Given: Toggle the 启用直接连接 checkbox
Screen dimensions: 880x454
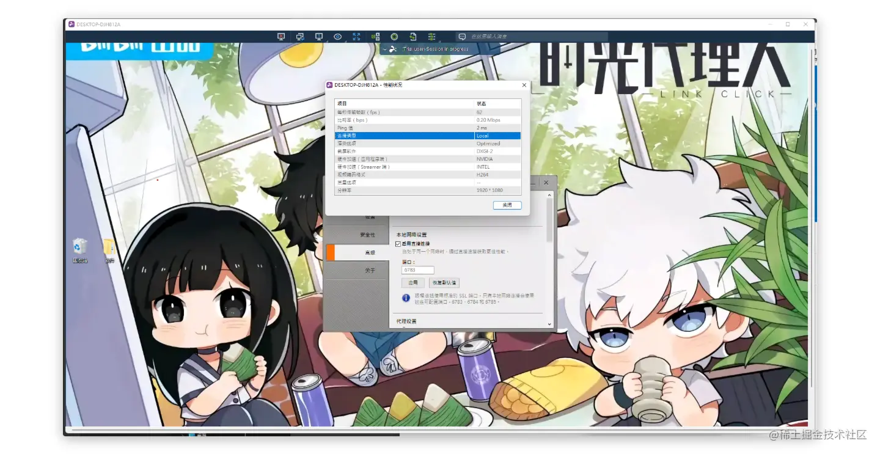Looking at the screenshot, I should pyautogui.click(x=398, y=244).
